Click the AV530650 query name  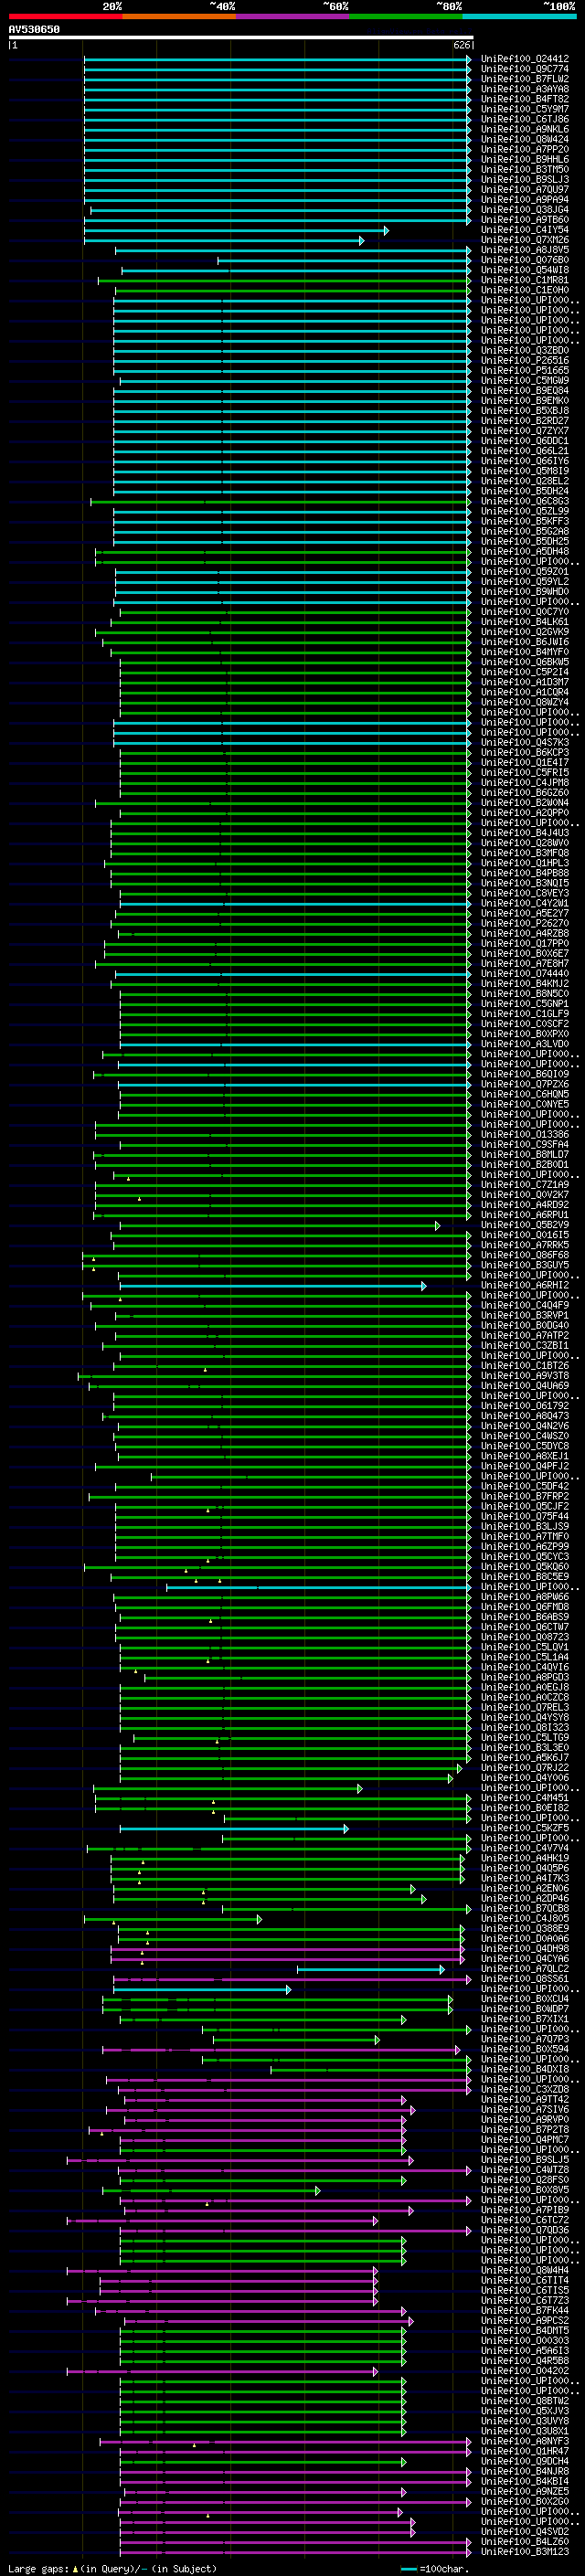tap(34, 30)
